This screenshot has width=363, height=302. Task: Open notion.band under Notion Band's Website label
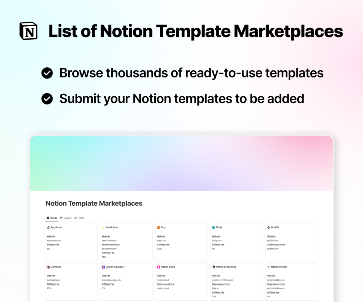(x=163, y=280)
